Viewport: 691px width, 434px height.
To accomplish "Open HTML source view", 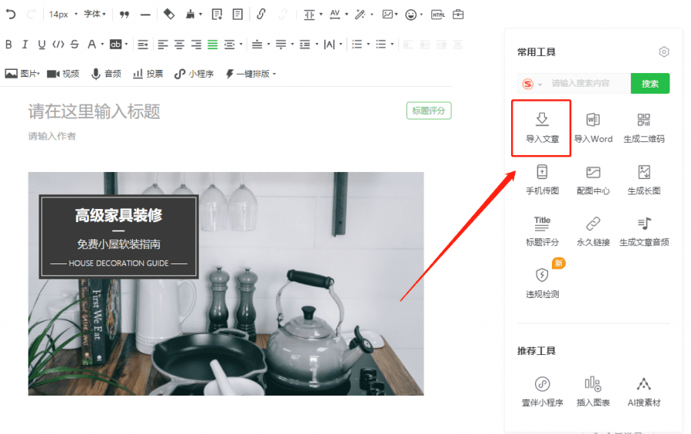I will click(x=438, y=15).
